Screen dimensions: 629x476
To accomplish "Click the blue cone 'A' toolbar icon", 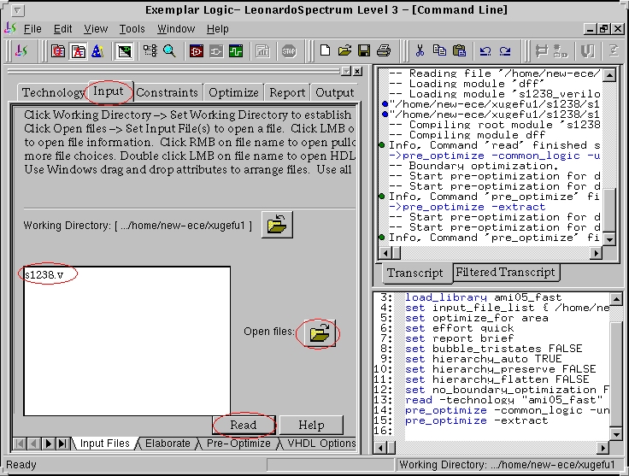I will (x=97, y=51).
